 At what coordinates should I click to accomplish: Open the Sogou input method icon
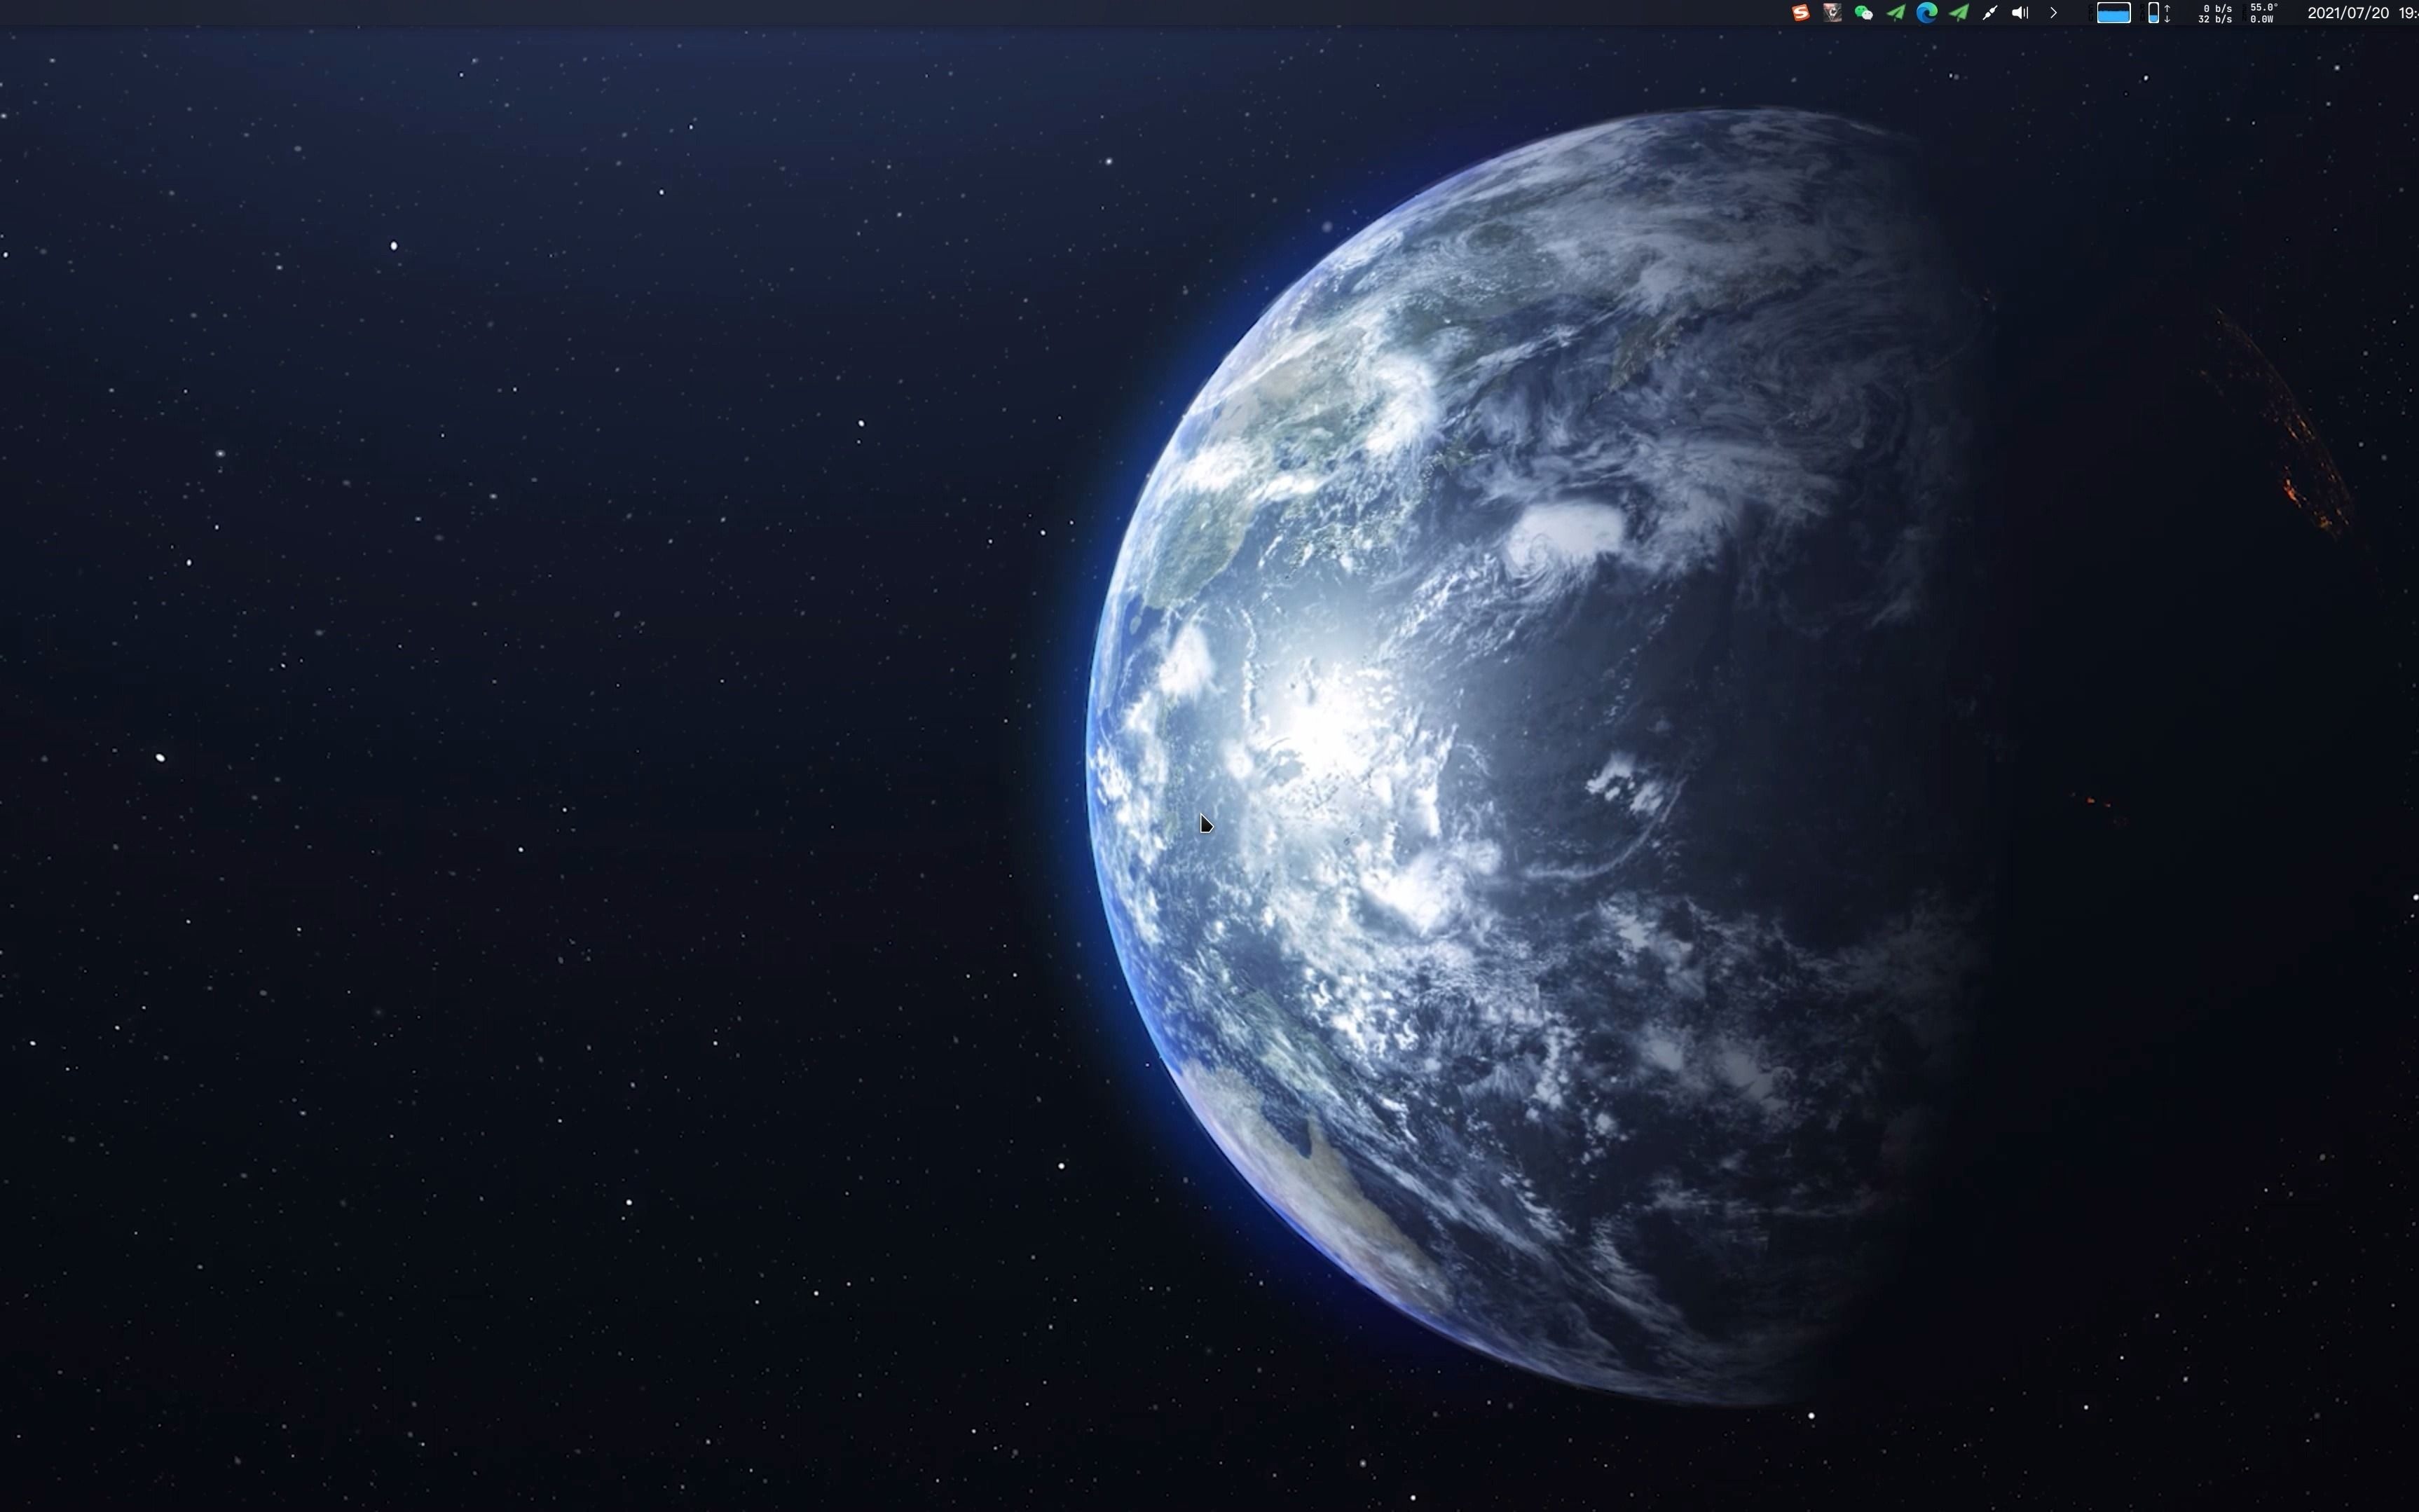point(1800,13)
